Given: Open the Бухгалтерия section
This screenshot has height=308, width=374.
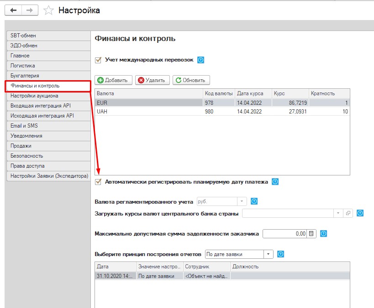Looking at the screenshot, I should point(49,76).
